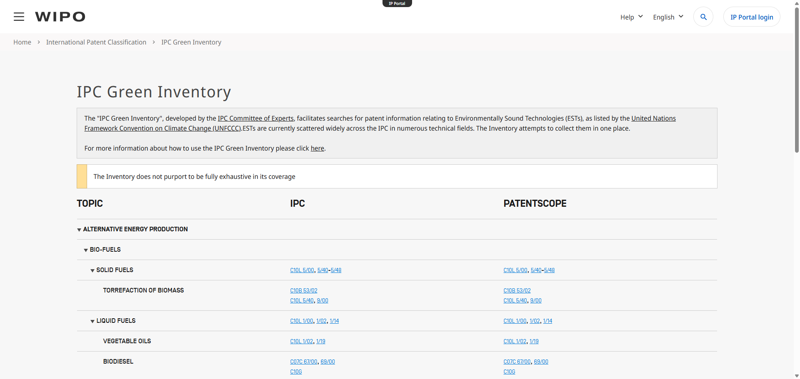The width and height of the screenshot is (800, 379).
Task: Open C07C 67/00 link in PATENTSCOPE column
Action: point(517,362)
